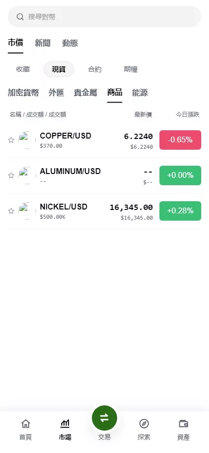Click the NICKEL/USD coin logo

pos(27,211)
